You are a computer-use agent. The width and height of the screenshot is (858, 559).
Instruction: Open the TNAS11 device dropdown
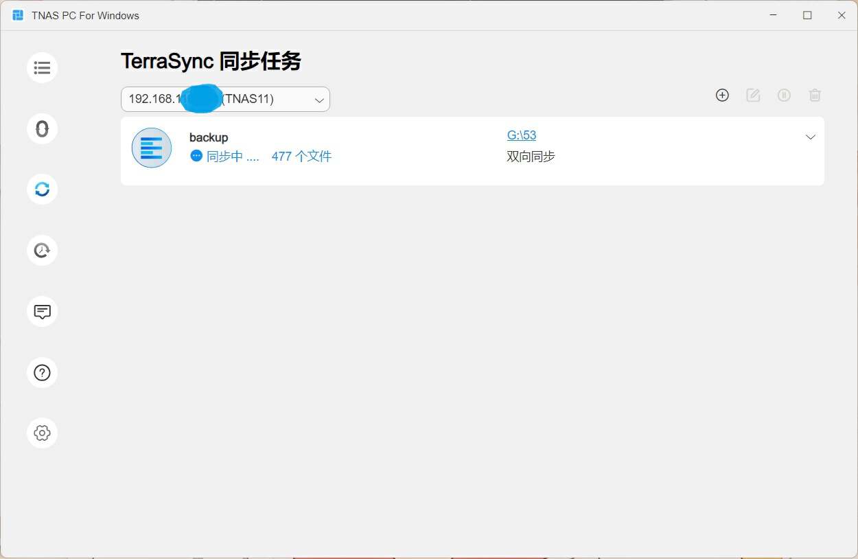tap(225, 99)
